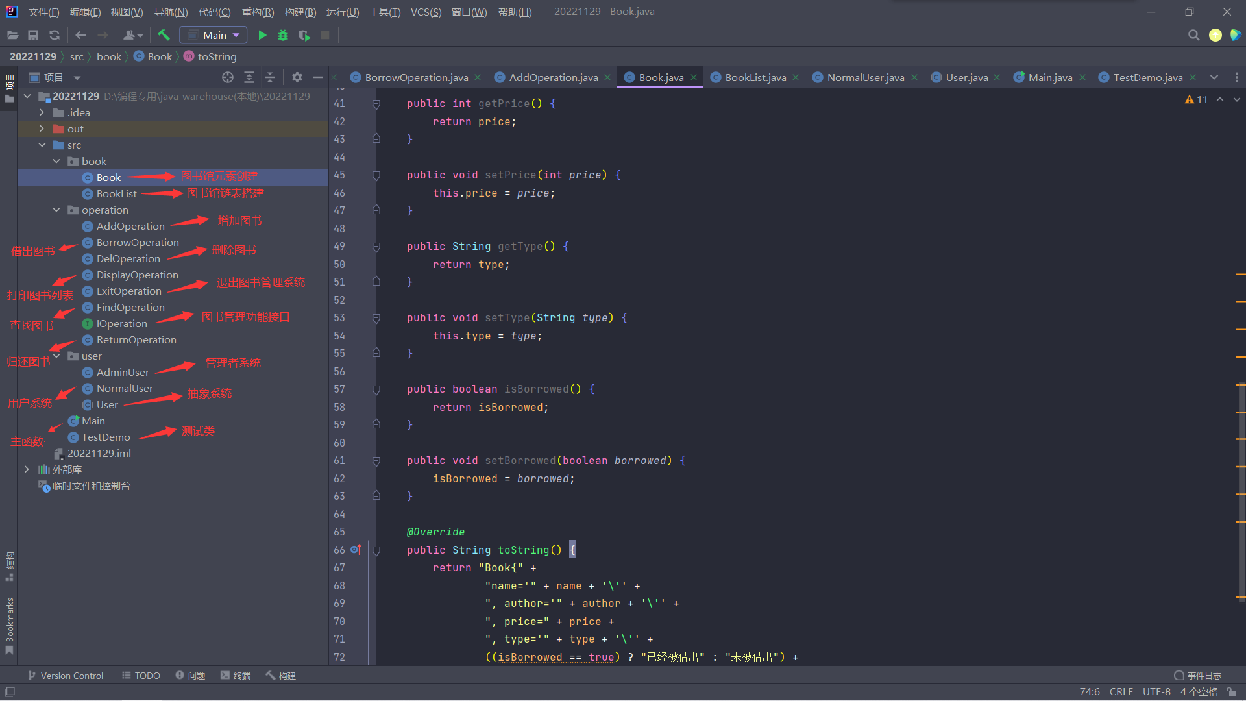Collapse the operation package node
Screen dimensions: 1246x701
click(56, 210)
